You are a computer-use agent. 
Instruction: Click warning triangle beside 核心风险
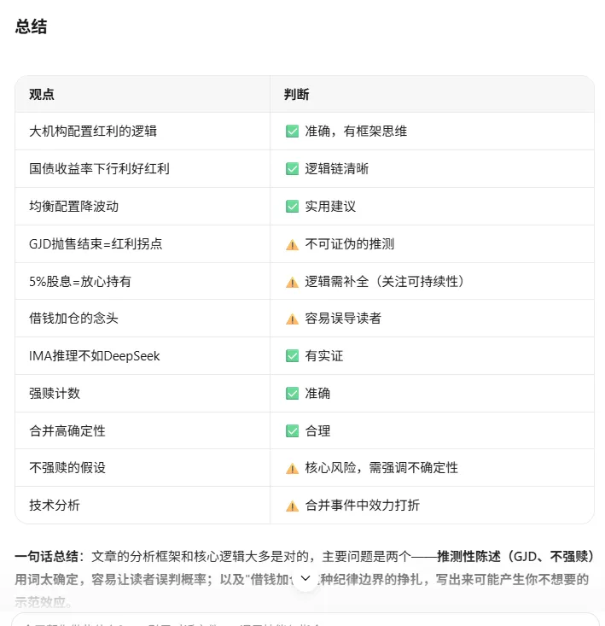[293, 468]
